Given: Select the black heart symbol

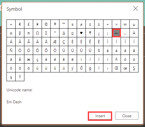Looking at the screenshot, I should (x=81, y=33).
